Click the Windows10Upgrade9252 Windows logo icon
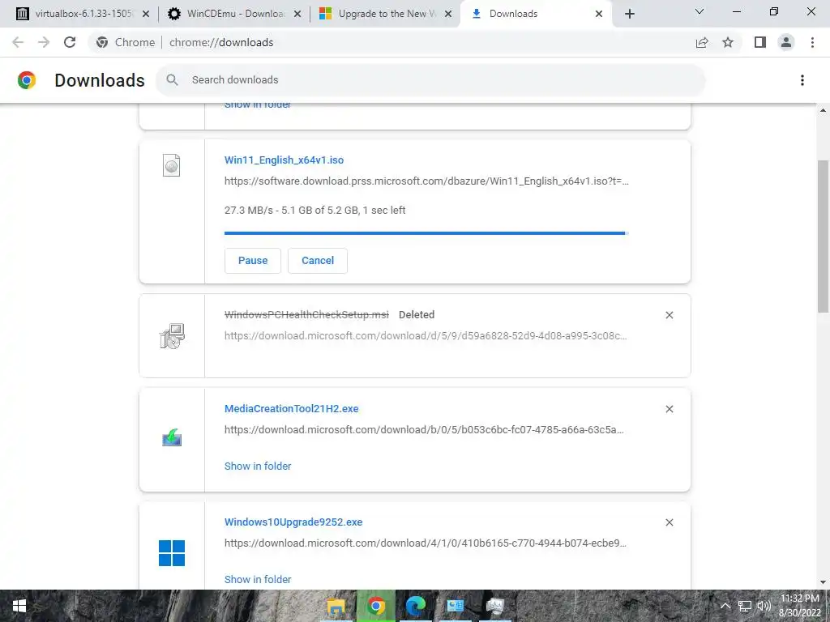The width and height of the screenshot is (830, 622). pos(172,552)
